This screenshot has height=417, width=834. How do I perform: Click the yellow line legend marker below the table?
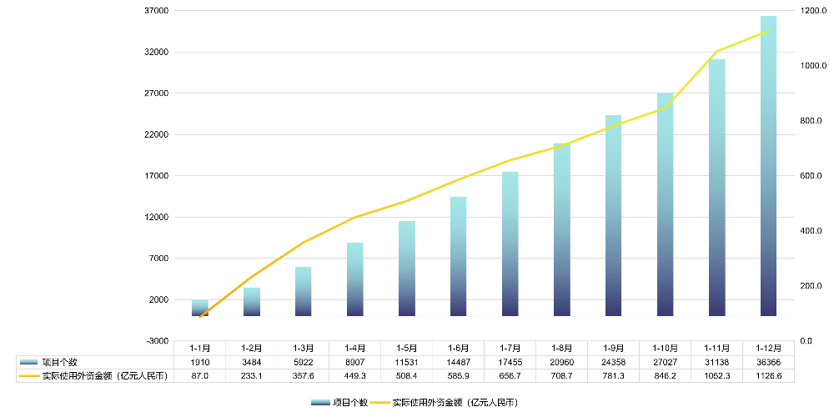(379, 403)
